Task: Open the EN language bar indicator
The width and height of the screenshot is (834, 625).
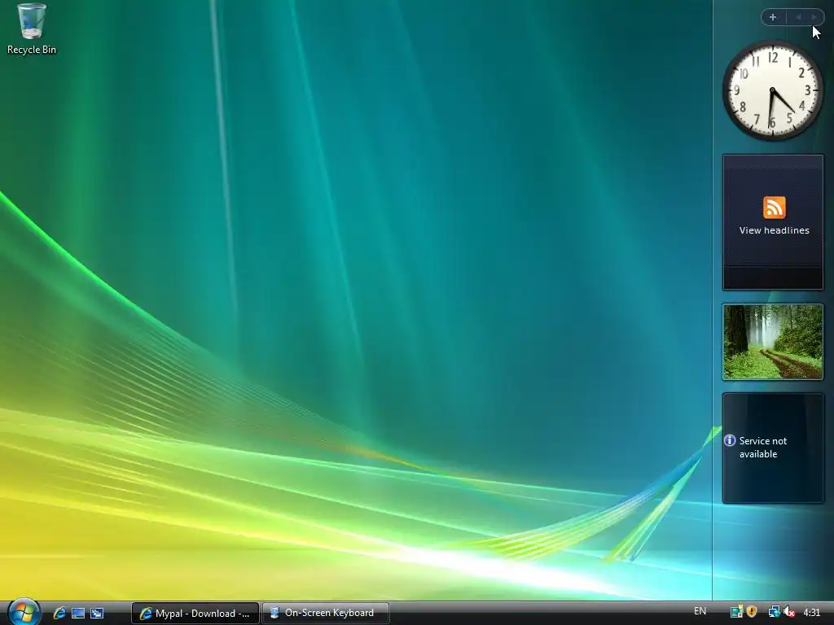Action: tap(700, 611)
